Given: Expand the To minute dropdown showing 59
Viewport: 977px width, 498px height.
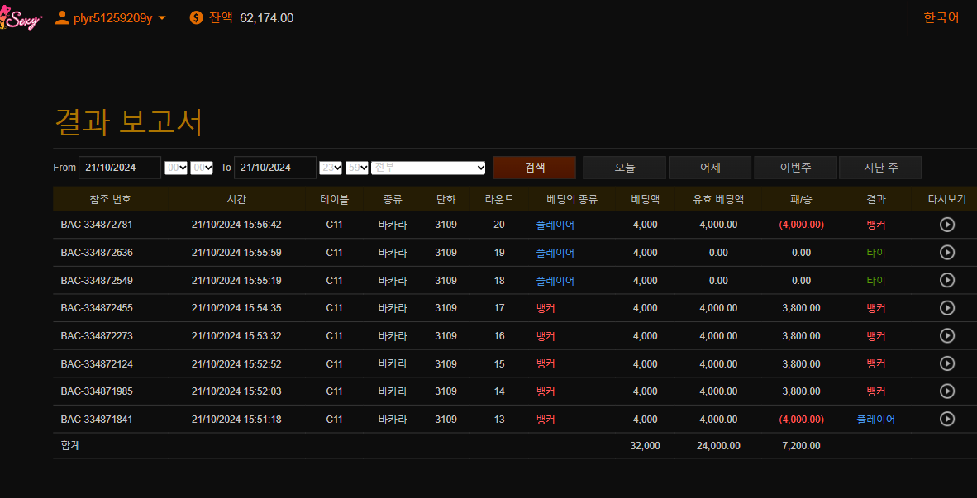Looking at the screenshot, I should coord(357,168).
